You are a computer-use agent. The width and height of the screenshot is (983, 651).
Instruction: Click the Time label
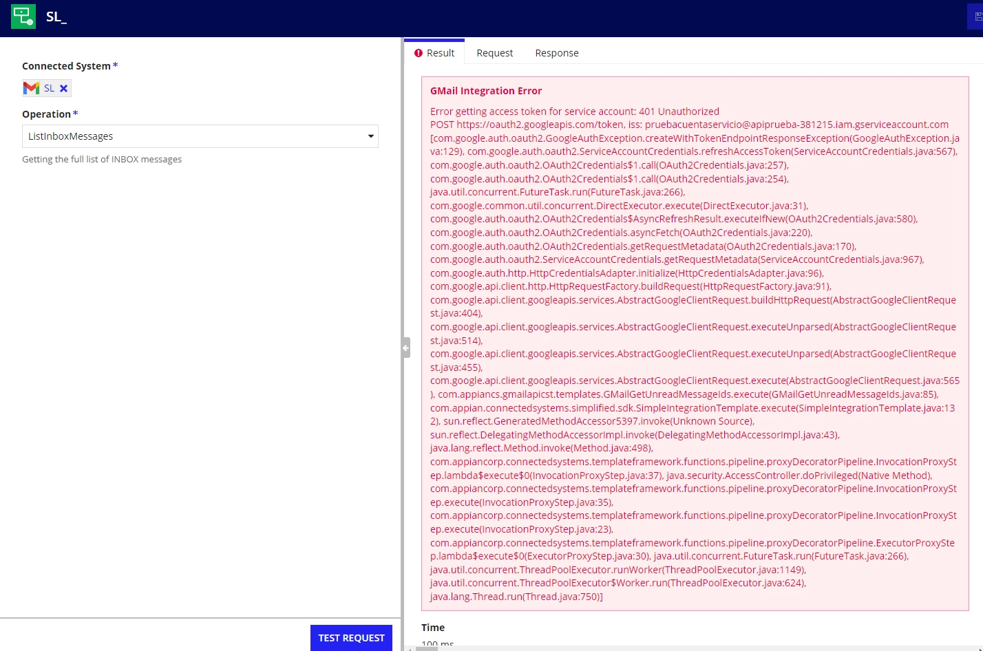click(x=433, y=628)
